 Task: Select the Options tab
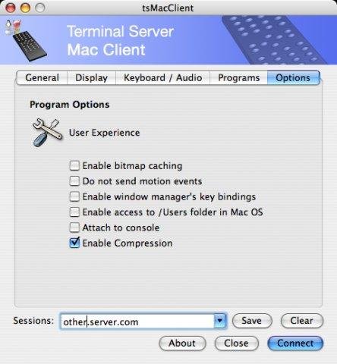point(293,77)
